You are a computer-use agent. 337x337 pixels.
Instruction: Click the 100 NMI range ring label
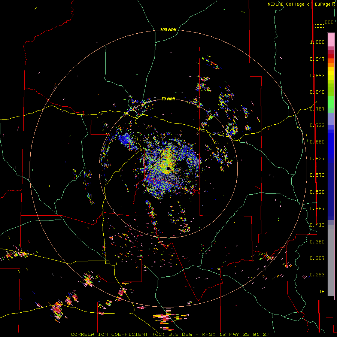click(168, 30)
